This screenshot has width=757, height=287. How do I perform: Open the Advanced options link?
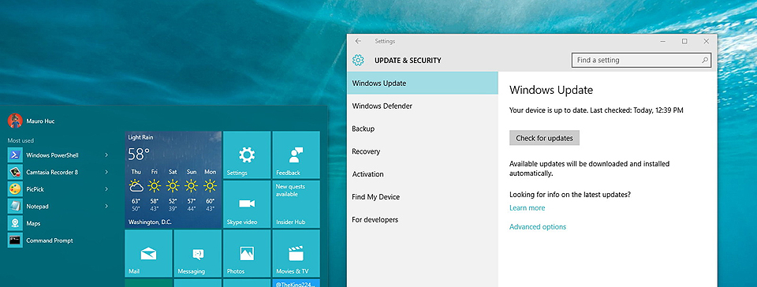coord(538,227)
